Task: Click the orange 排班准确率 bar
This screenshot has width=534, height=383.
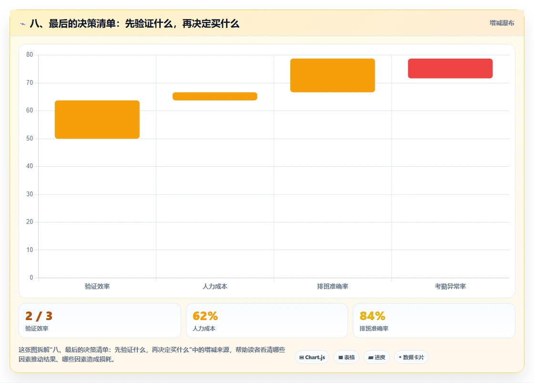Action: 332,75
